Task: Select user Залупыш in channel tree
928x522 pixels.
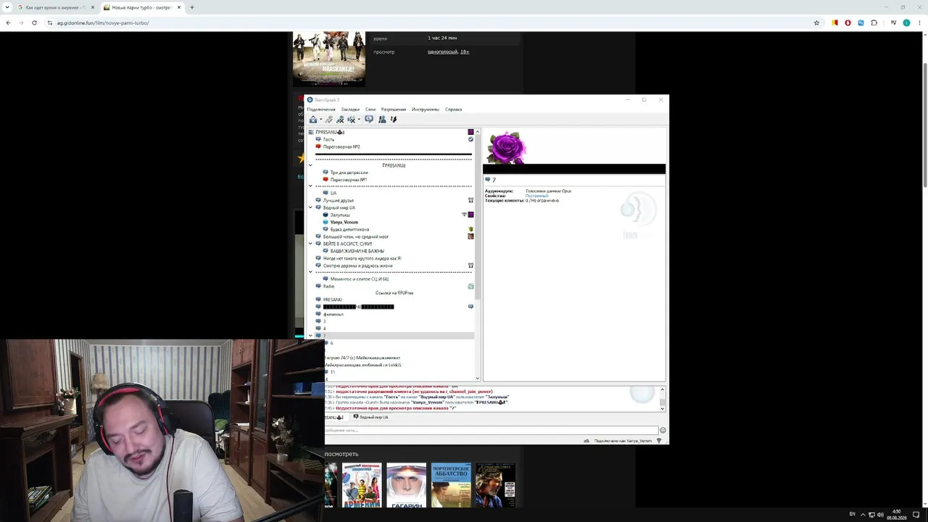Action: coord(340,215)
